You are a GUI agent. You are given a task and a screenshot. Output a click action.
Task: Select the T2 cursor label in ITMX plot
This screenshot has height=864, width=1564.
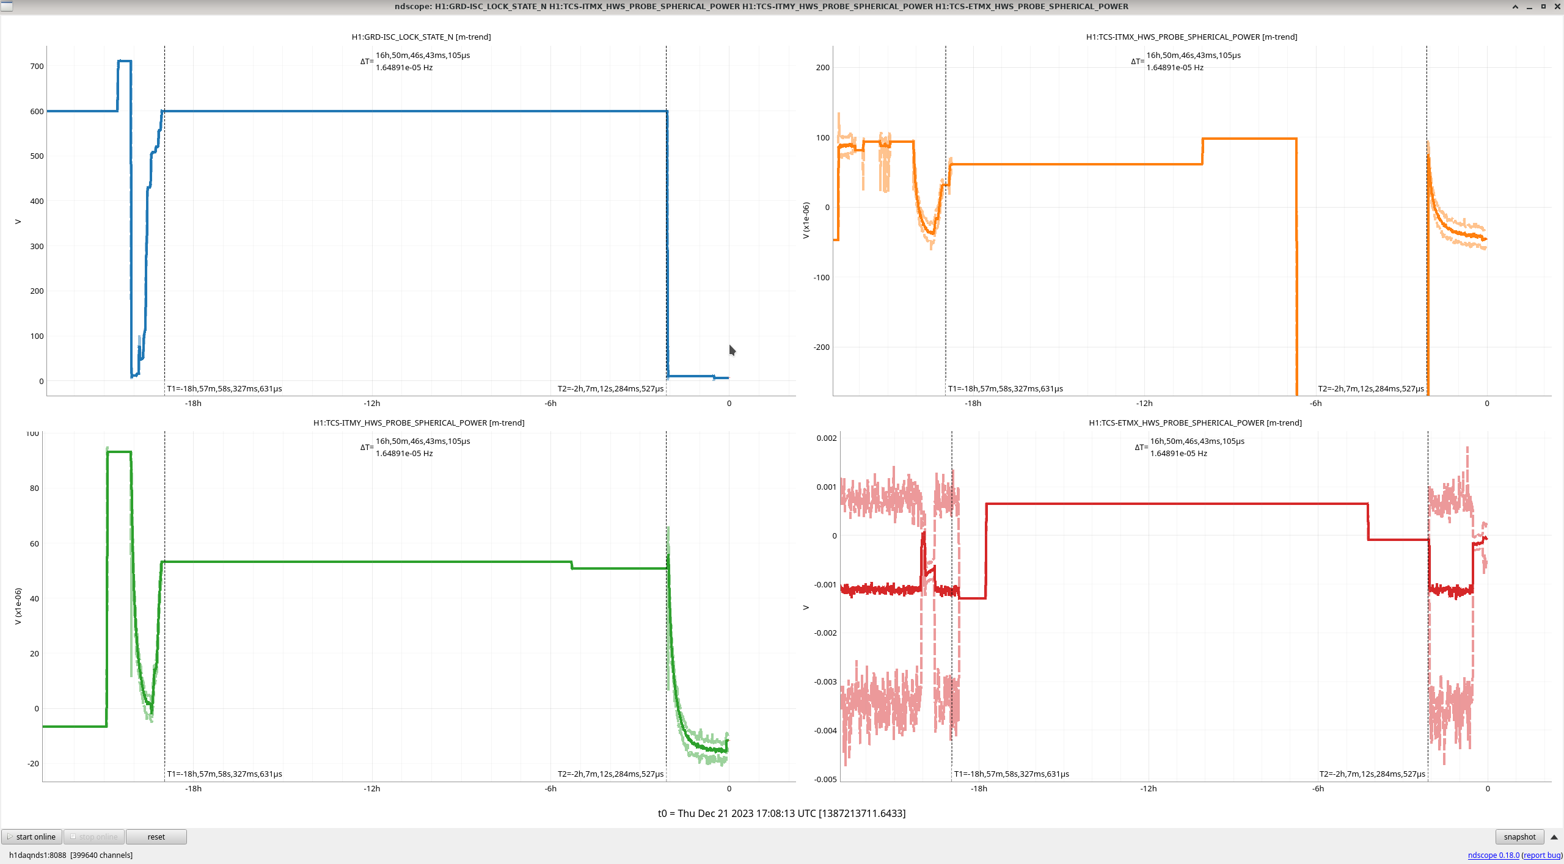click(1371, 388)
